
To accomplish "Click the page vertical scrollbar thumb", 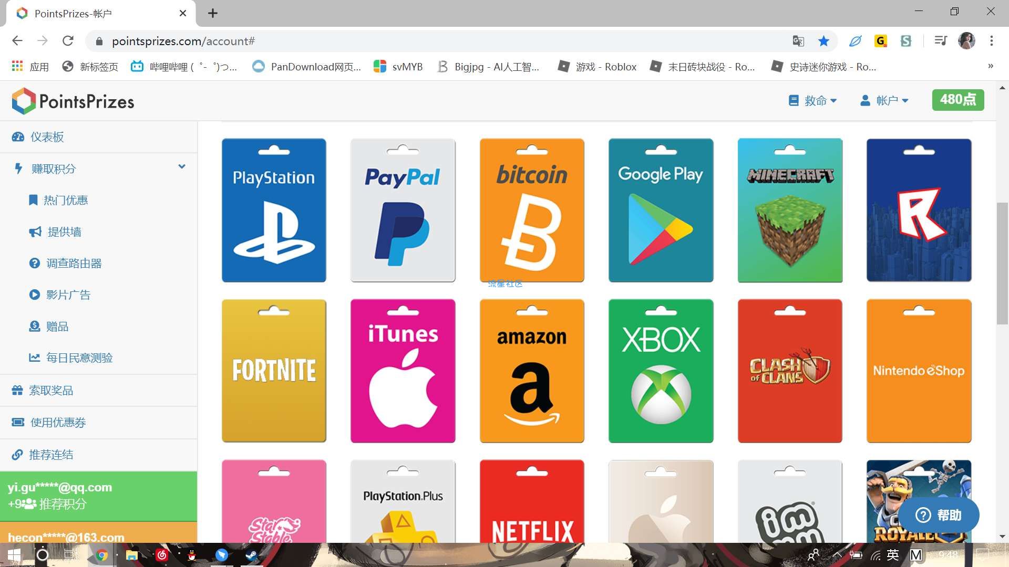I will [1002, 264].
